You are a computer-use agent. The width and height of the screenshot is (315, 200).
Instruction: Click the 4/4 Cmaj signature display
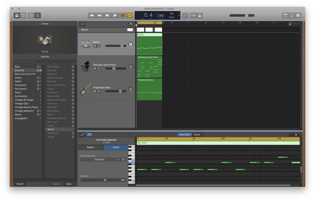(x=172, y=15)
